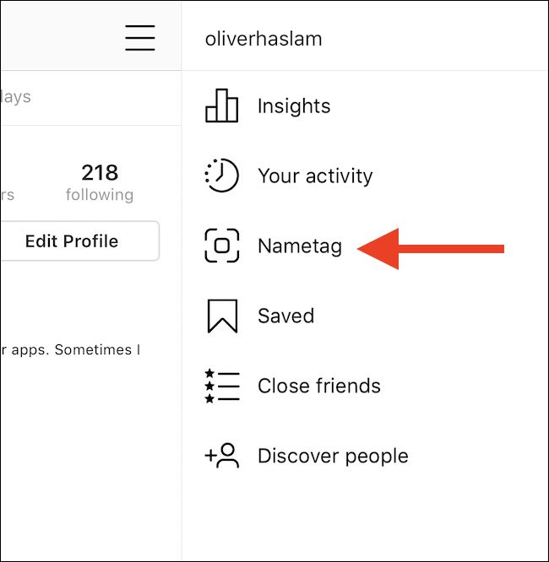Open the Discover people text label
549x562 pixels.
pos(333,457)
